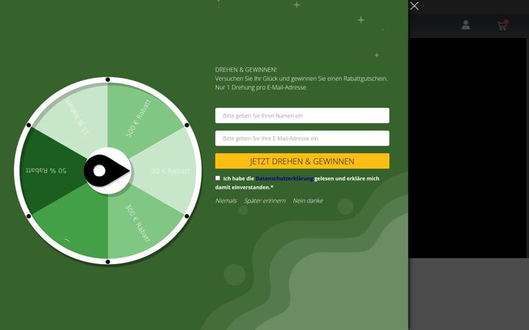
Task: Choose the Niemals option
Action: point(226,201)
